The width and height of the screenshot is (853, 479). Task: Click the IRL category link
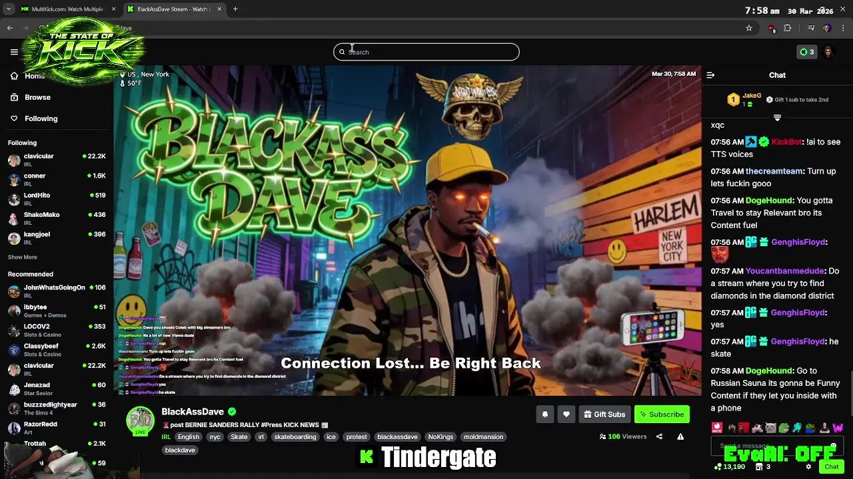tap(166, 437)
